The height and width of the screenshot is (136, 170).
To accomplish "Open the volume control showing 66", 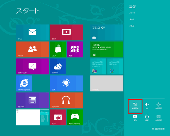I will (x=147, y=106).
